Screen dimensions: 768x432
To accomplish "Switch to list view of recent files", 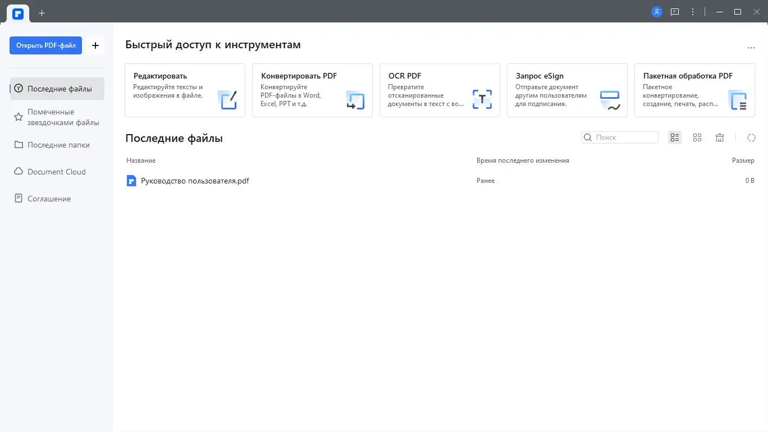I will pyautogui.click(x=675, y=137).
